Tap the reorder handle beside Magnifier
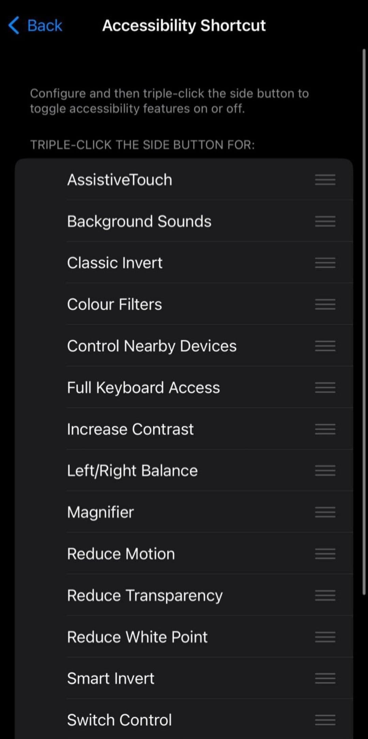This screenshot has height=739, width=368. click(x=325, y=512)
